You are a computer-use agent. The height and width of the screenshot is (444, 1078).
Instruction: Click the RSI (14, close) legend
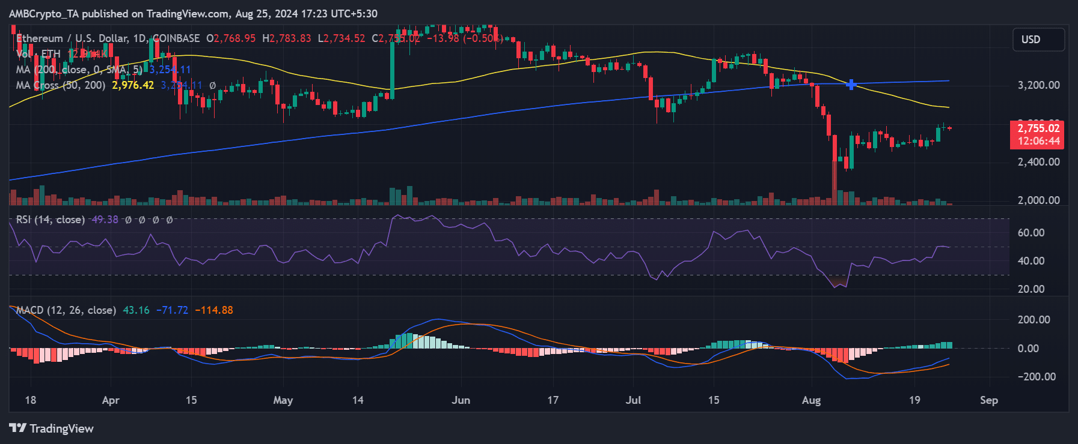tap(51, 220)
